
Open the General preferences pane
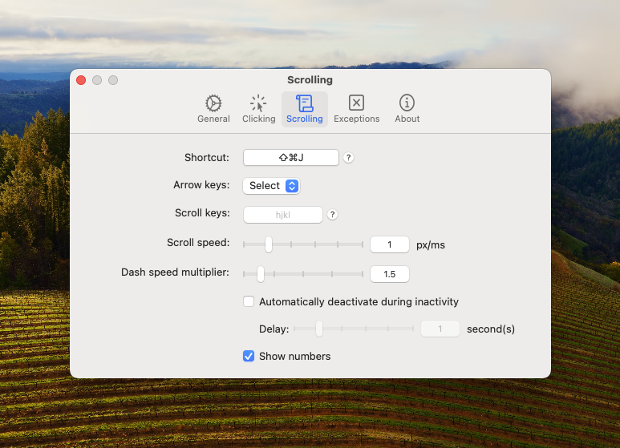pyautogui.click(x=213, y=109)
